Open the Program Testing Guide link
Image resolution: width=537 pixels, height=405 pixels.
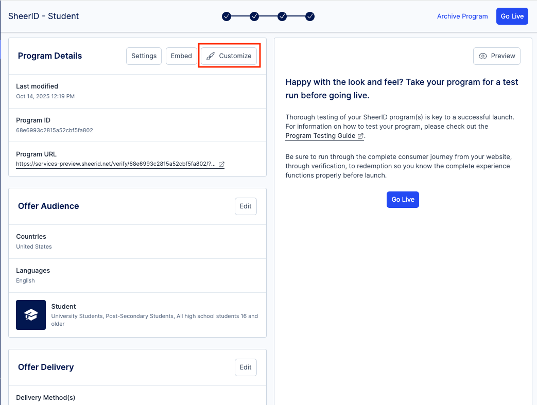click(x=321, y=136)
